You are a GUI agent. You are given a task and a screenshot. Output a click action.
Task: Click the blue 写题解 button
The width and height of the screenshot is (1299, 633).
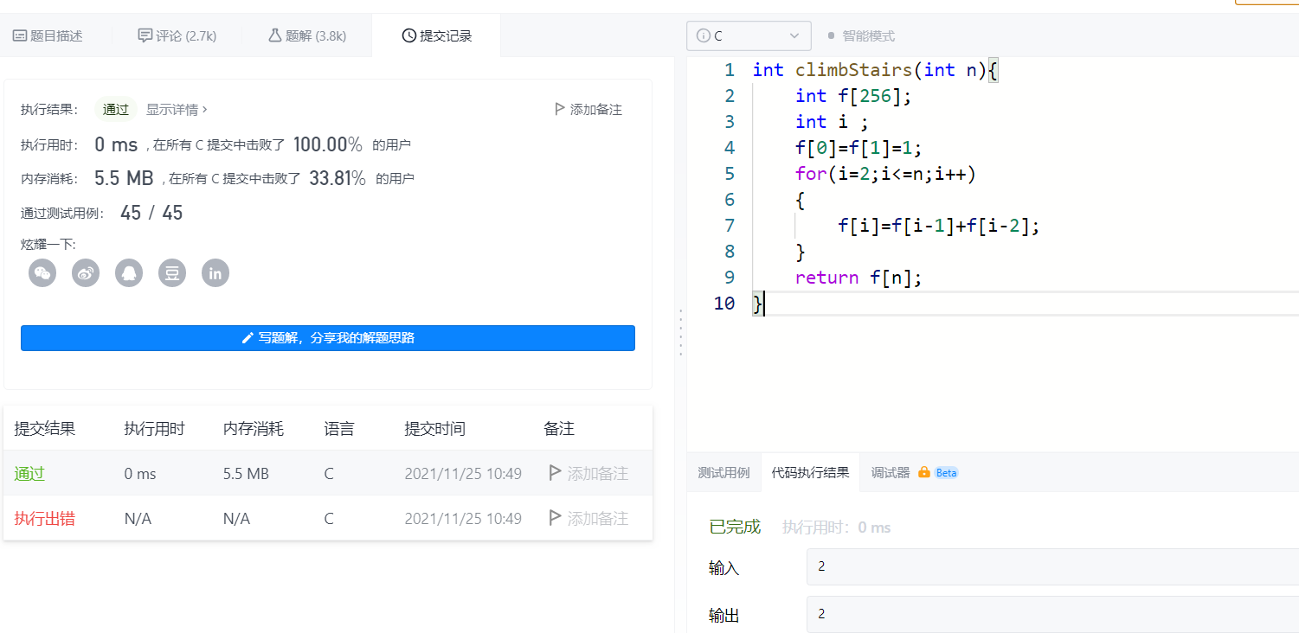coord(328,338)
